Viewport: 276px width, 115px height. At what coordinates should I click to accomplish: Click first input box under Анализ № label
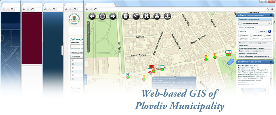[75, 47]
